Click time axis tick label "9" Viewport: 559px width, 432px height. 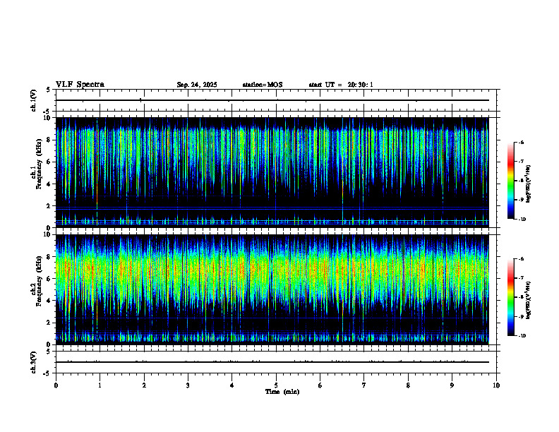452,385
